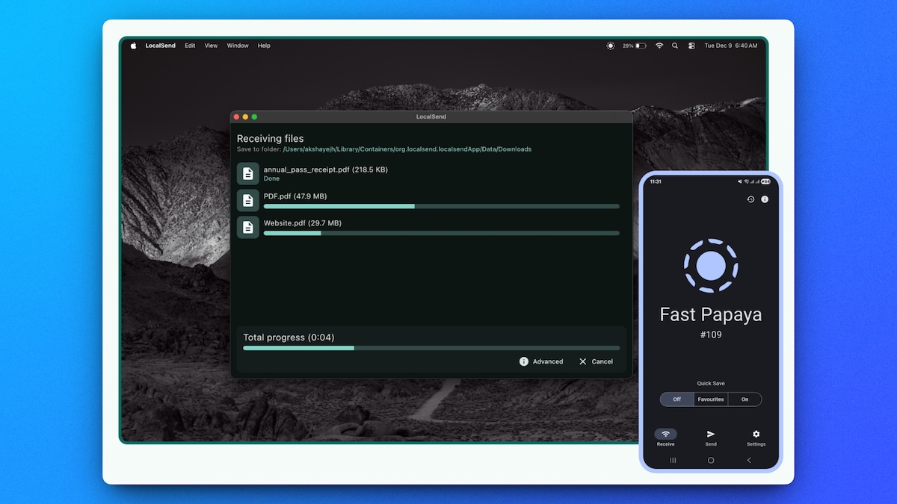Switch to Receive tab on phone
The image size is (897, 504).
coord(665,438)
